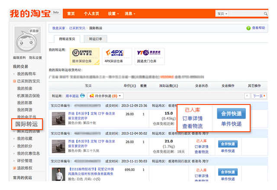Open 评价管理 in sidebar

[25, 161]
